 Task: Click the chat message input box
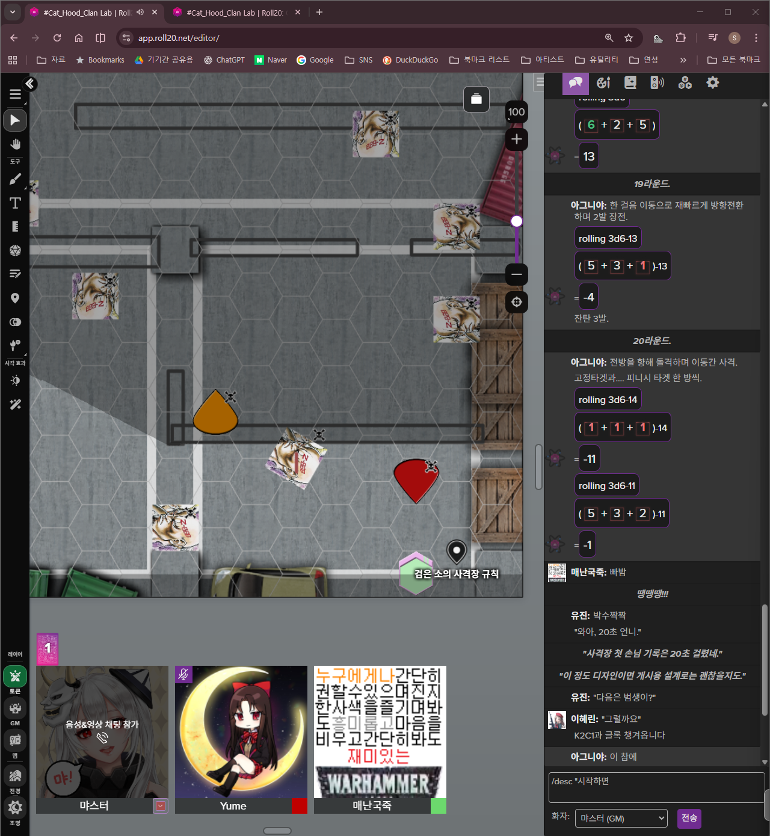(656, 787)
